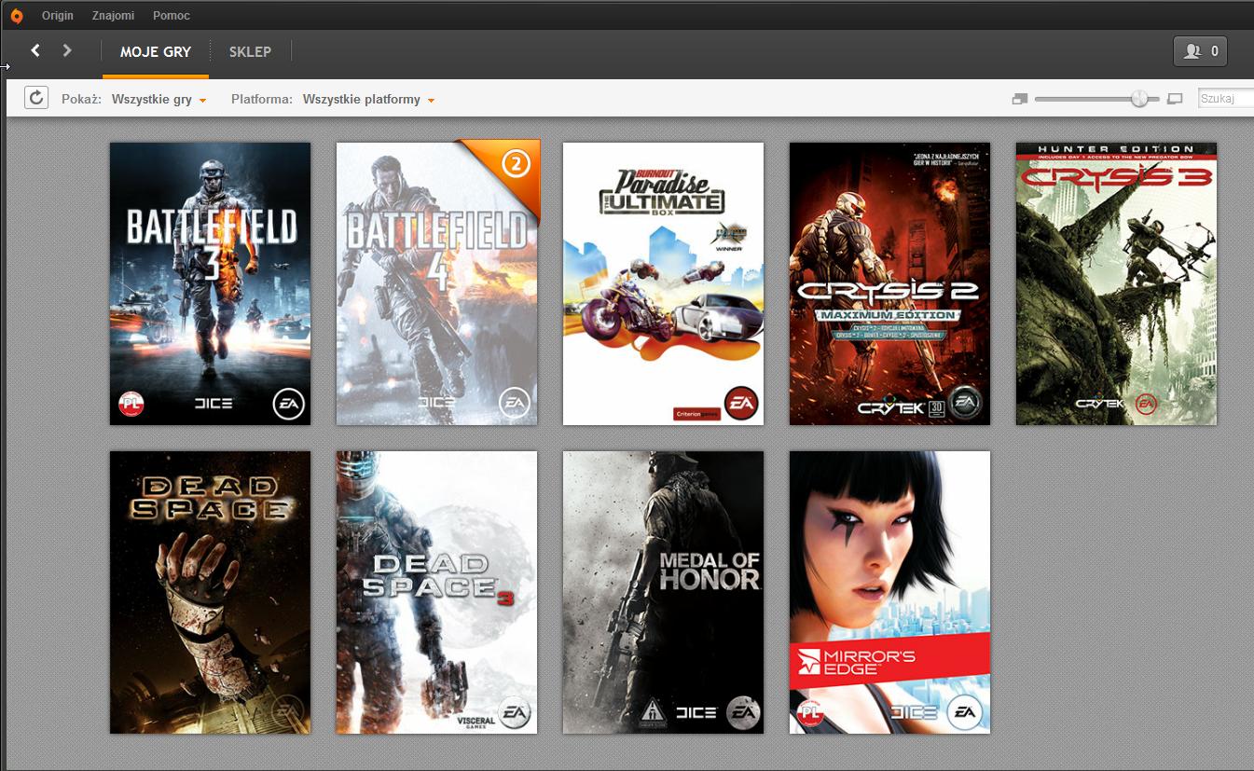This screenshot has height=771, width=1254.
Task: Select the Burnout Paradise Ultimate Box cover
Action: click(663, 283)
